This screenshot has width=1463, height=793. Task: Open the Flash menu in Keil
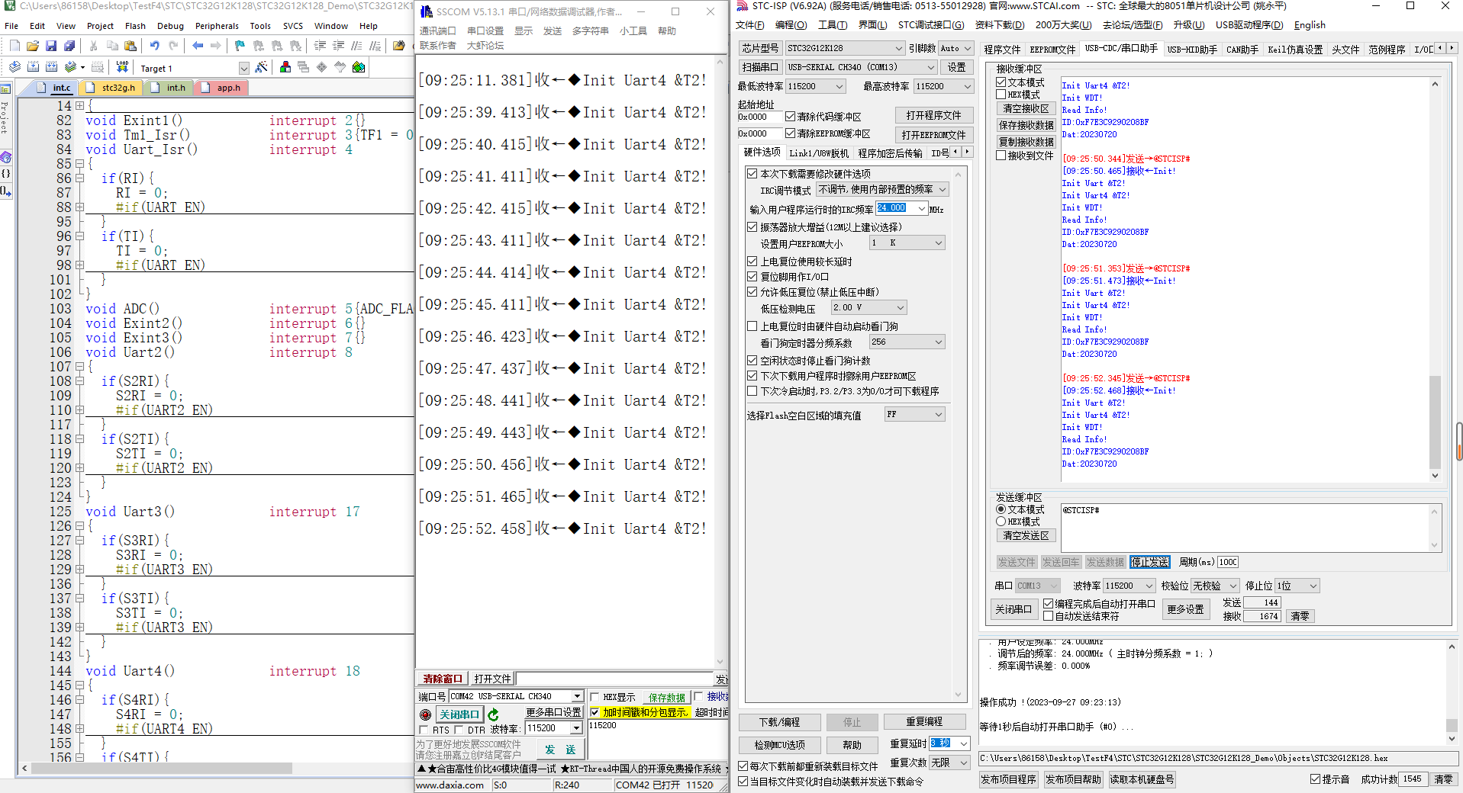click(135, 26)
